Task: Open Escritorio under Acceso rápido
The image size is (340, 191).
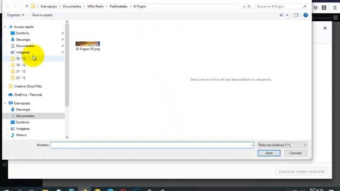Action: [22, 33]
